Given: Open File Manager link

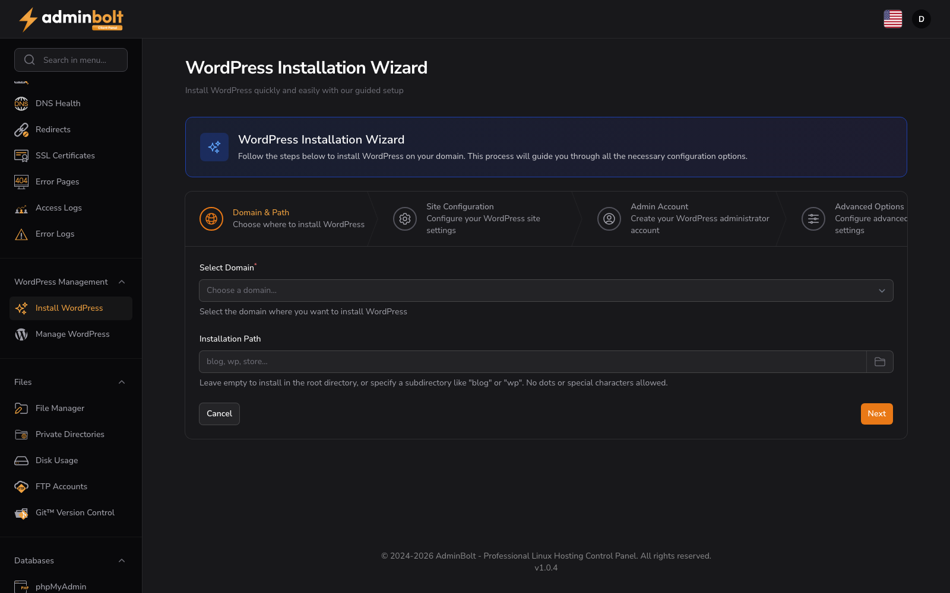Looking at the screenshot, I should click(x=71, y=408).
